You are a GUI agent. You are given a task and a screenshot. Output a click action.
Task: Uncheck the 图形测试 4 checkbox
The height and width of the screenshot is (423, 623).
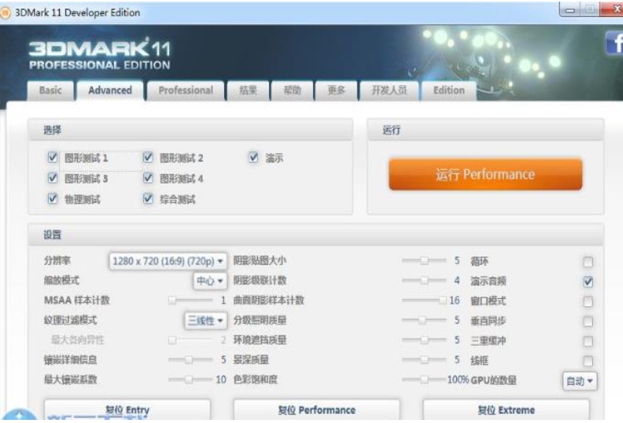[148, 178]
